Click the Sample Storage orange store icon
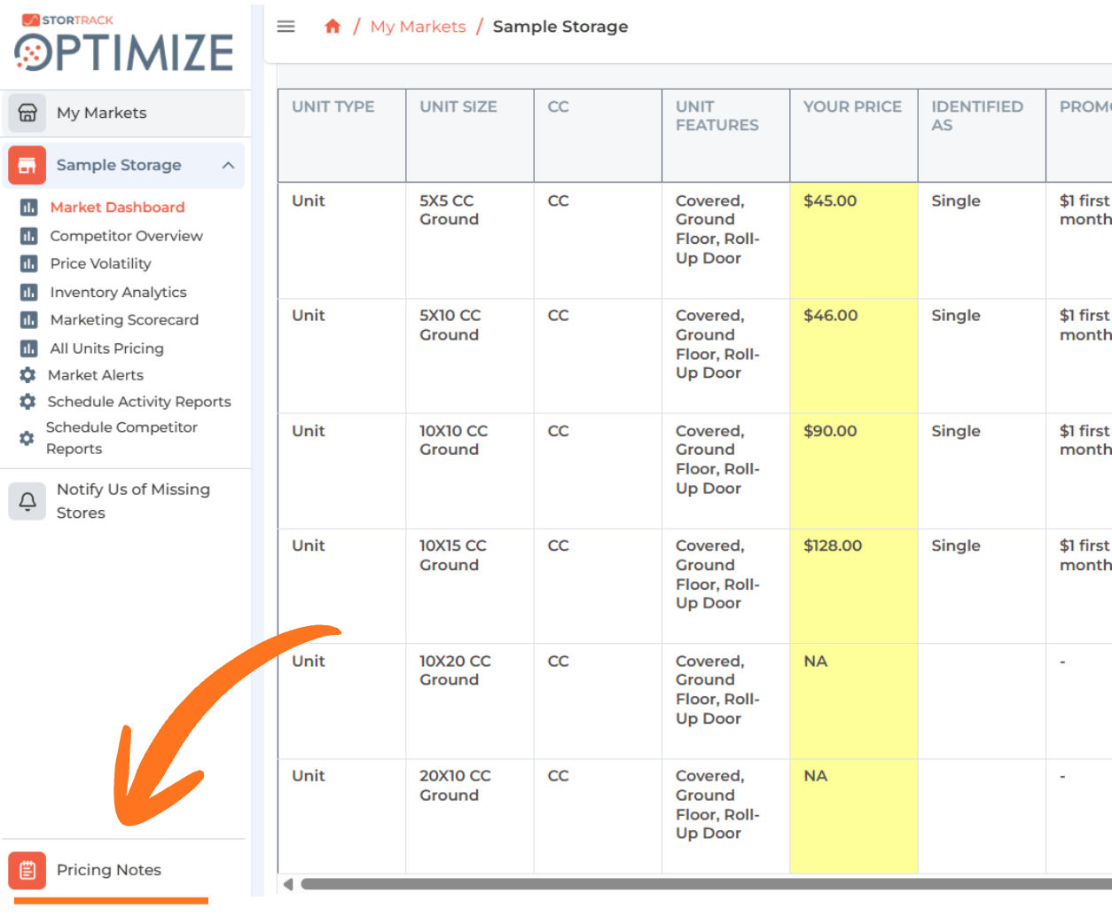Screen dimensions: 1112x917 [x=27, y=165]
